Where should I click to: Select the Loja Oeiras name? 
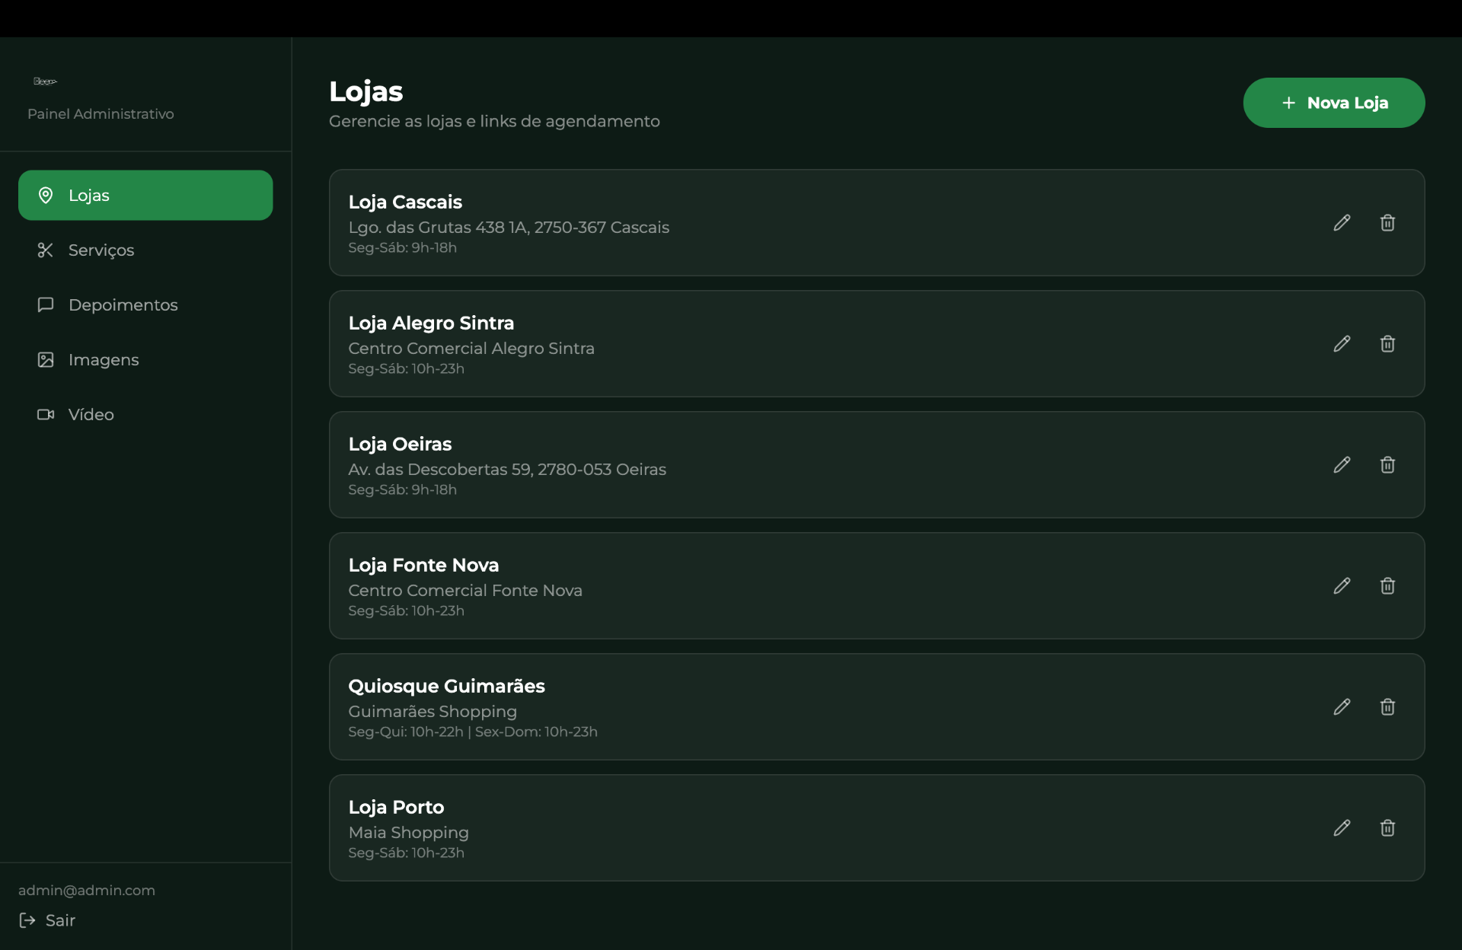400,444
